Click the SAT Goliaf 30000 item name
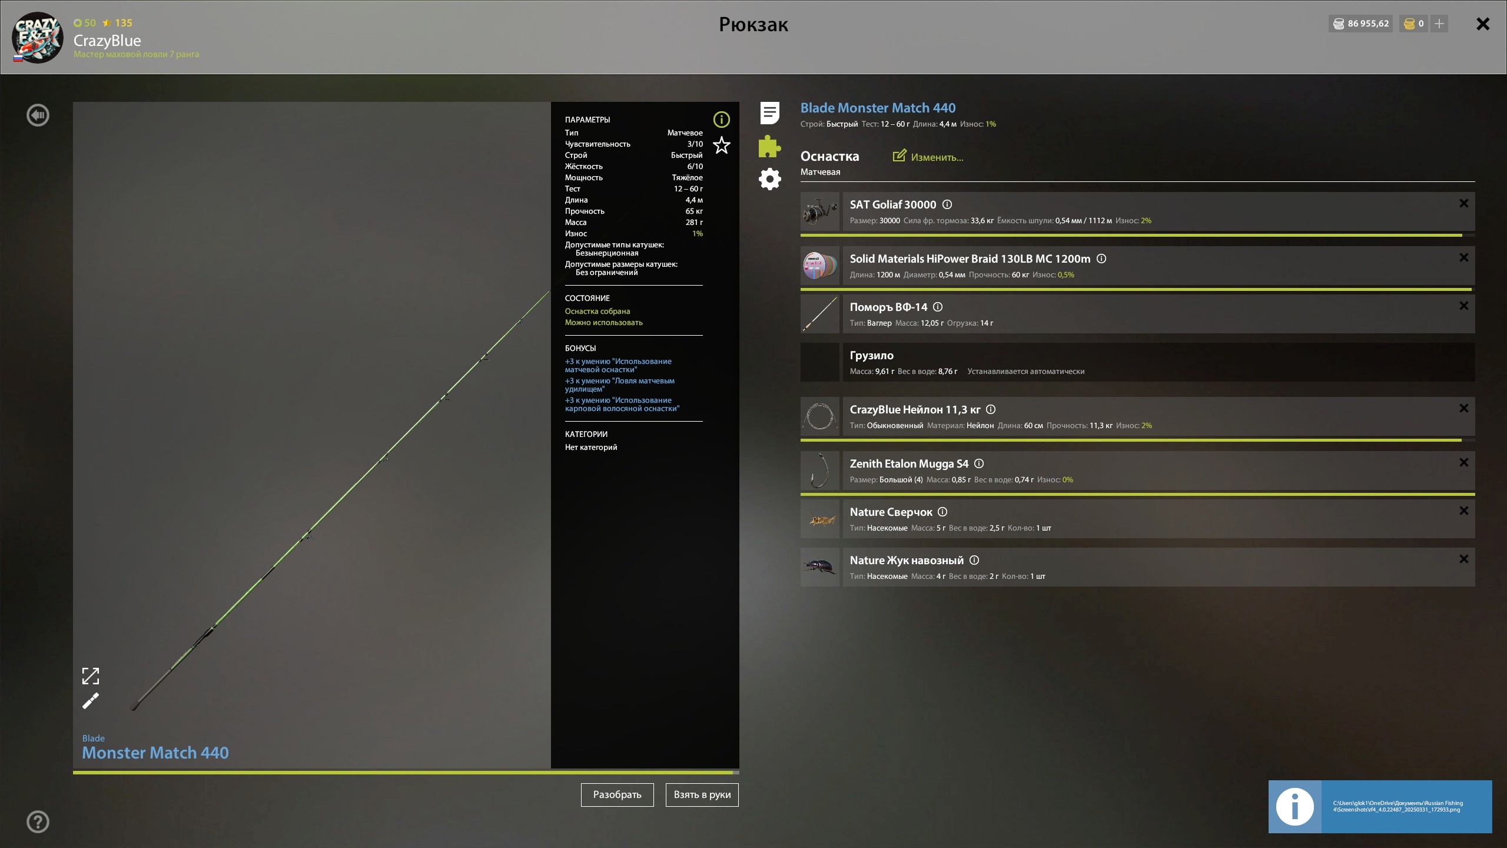Image resolution: width=1507 pixels, height=848 pixels. click(x=892, y=204)
